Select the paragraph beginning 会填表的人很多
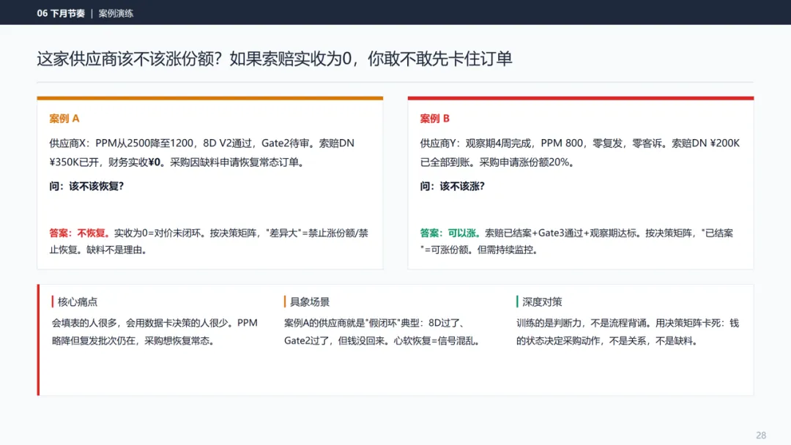The image size is (791, 445). point(155,332)
